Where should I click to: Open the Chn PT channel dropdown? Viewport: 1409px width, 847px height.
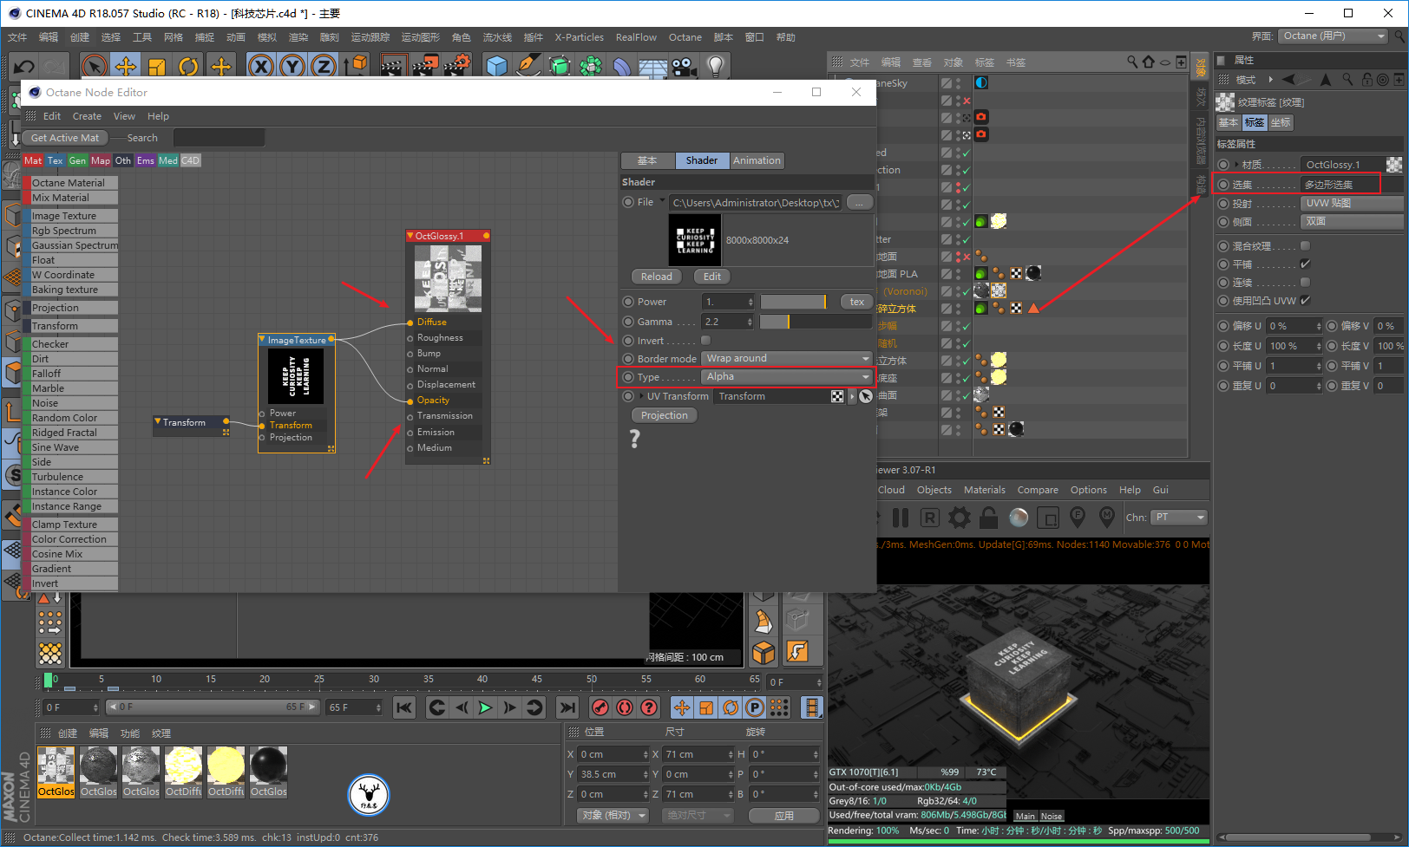tap(1179, 518)
